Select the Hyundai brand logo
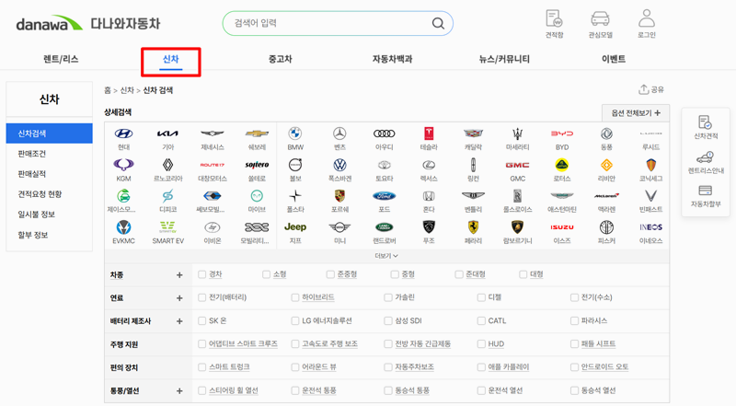 tap(123, 133)
